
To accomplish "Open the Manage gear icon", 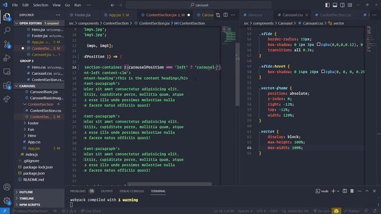I will tap(7, 201).
